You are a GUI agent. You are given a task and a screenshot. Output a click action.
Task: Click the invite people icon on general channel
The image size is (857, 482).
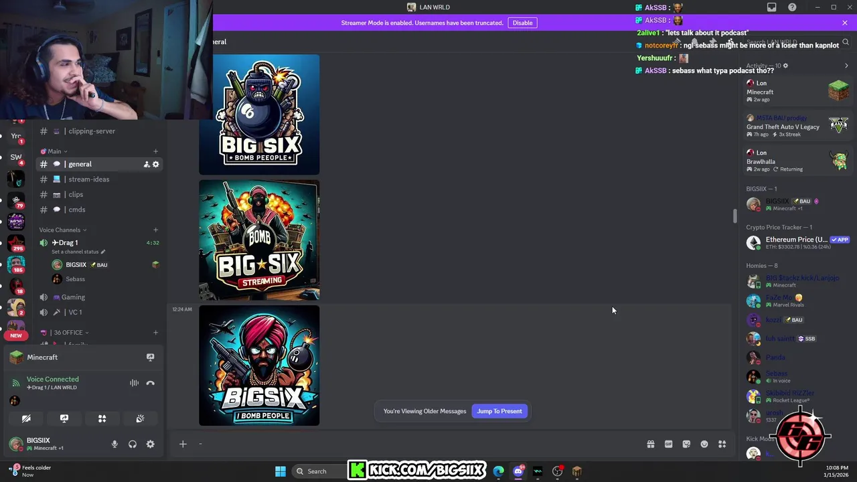146,164
